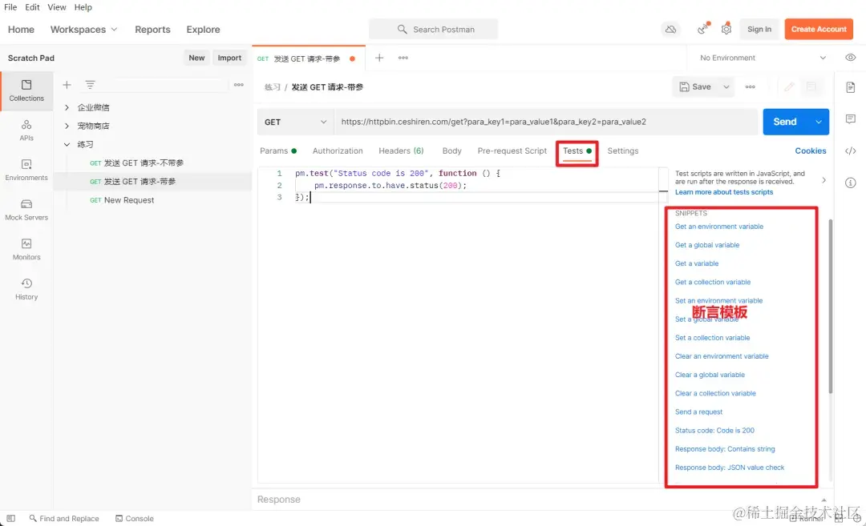Click the Save button
The width and height of the screenshot is (866, 526).
pos(695,86)
